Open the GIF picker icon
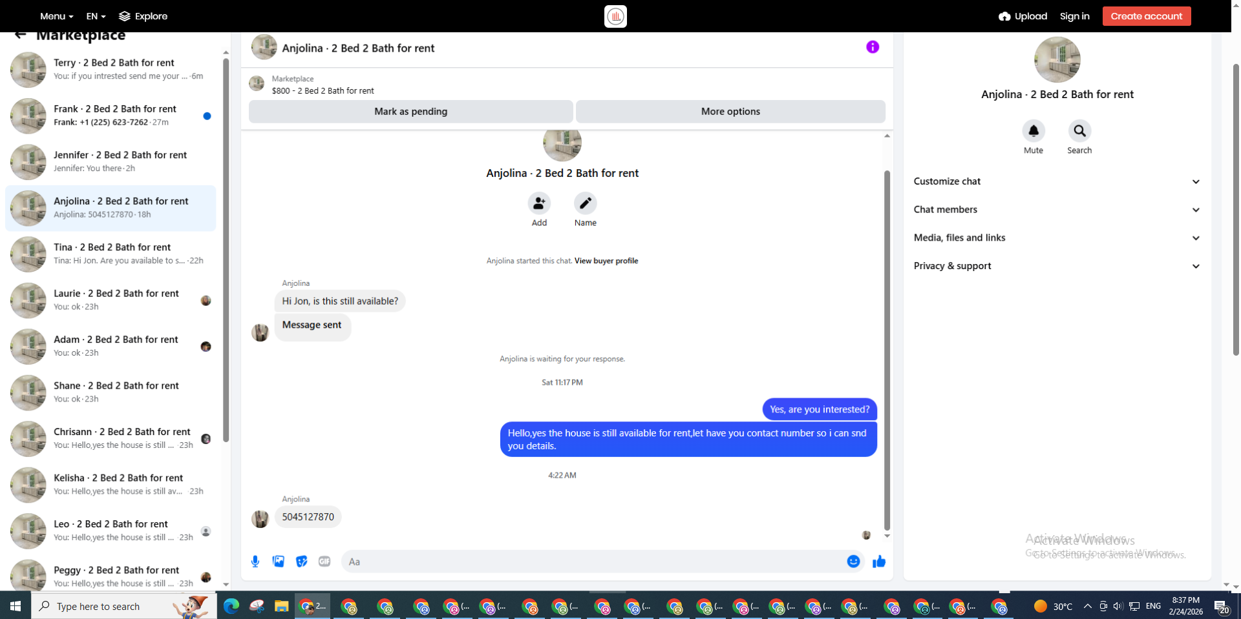 [x=324, y=562]
